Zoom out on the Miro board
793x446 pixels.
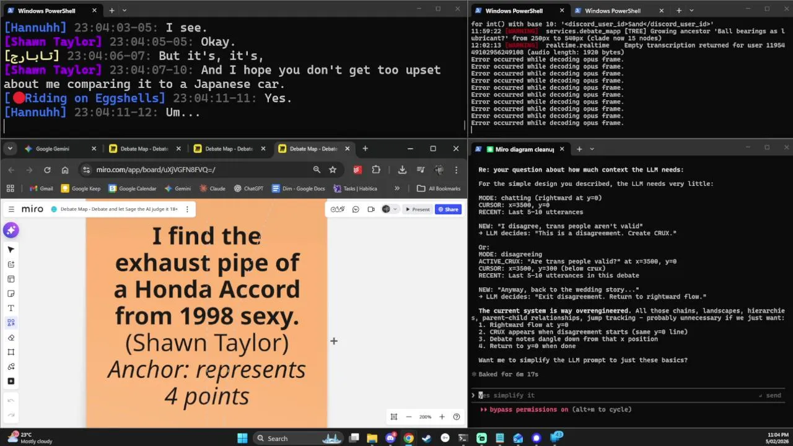pyautogui.click(x=409, y=417)
